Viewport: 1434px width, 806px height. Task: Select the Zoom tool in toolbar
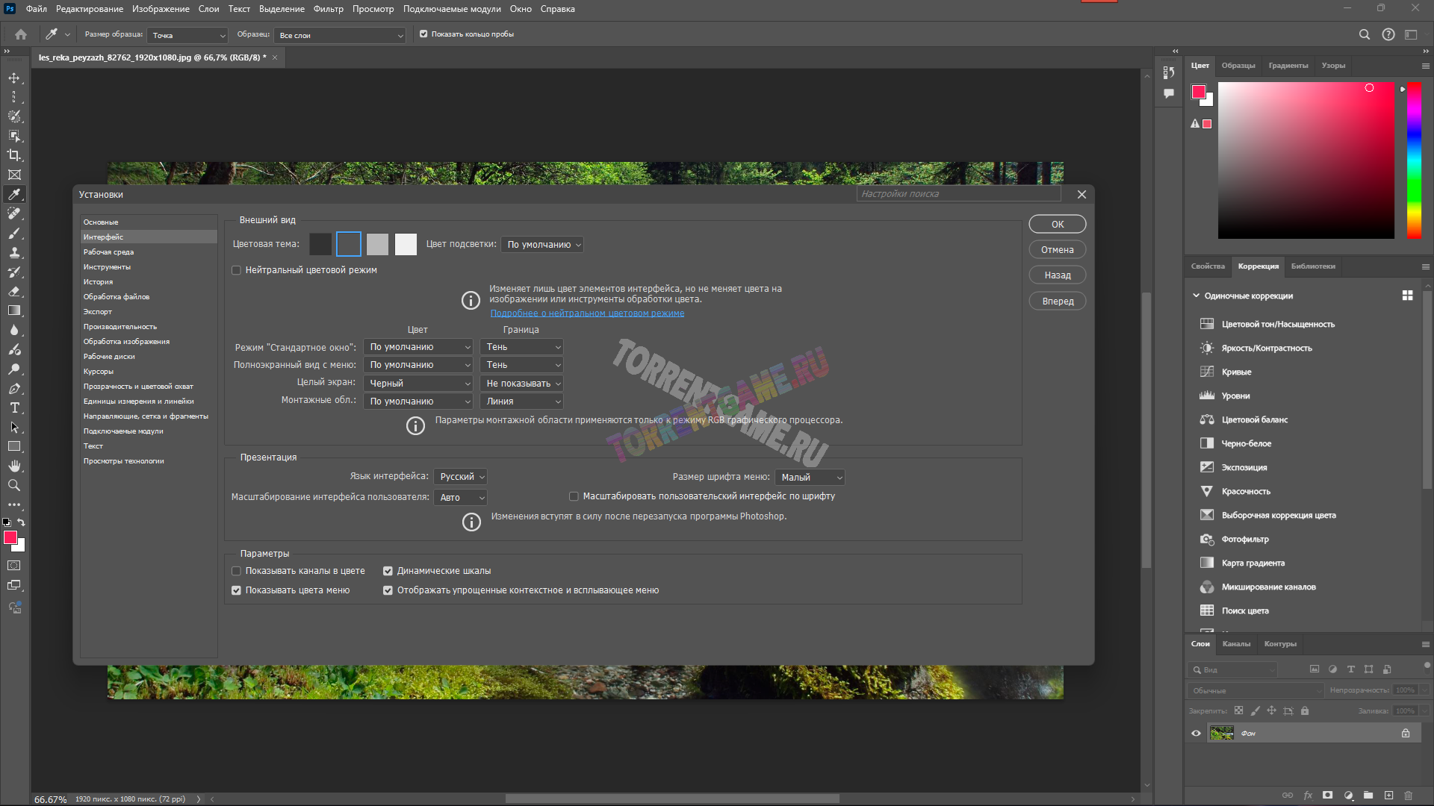point(14,485)
